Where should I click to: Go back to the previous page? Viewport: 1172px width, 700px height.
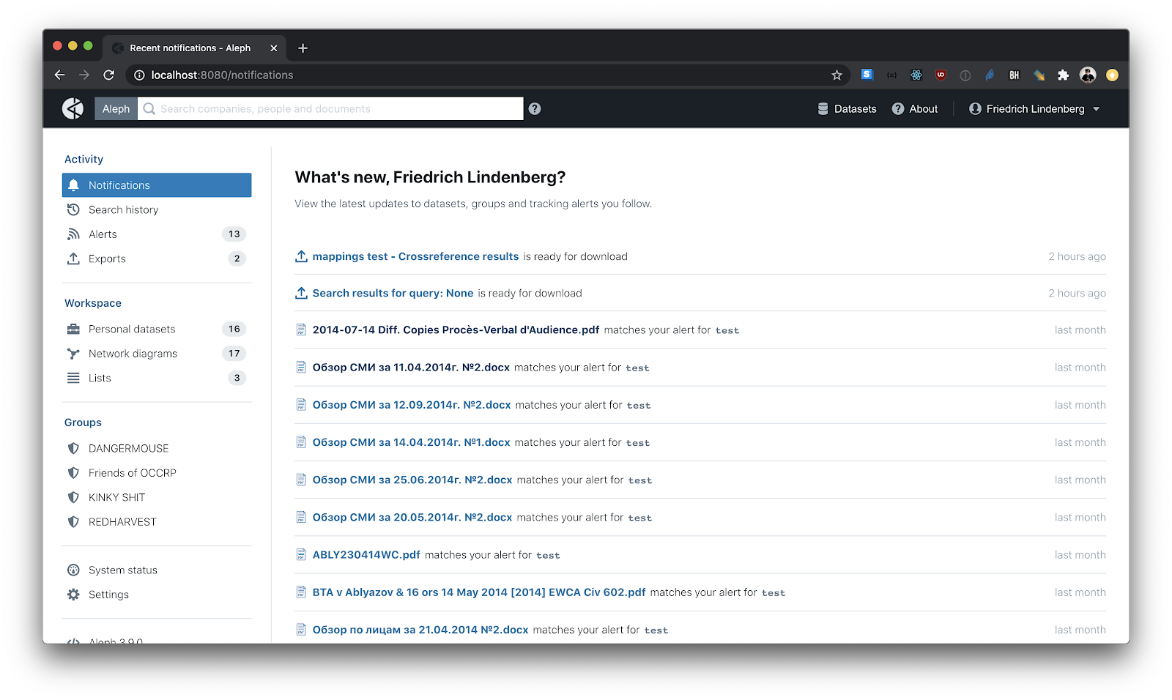[x=60, y=75]
